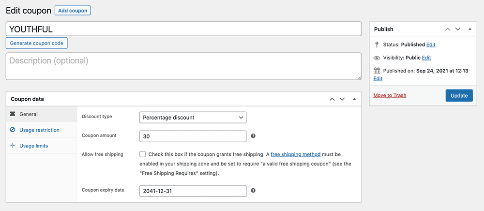This screenshot has width=484, height=211.
Task: Move the Coupon data panel down
Action: [342, 99]
